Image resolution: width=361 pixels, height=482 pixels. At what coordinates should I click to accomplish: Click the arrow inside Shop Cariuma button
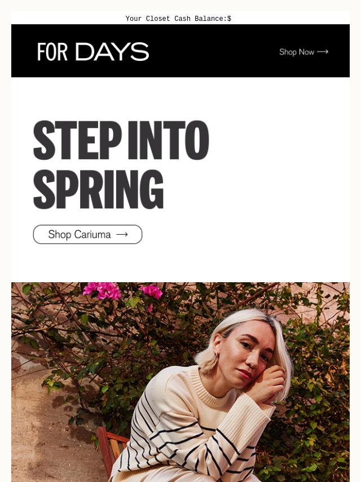coord(122,235)
